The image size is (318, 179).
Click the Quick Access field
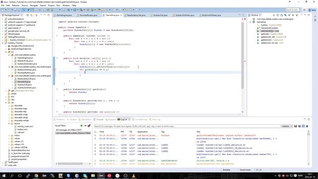(x=292, y=10)
